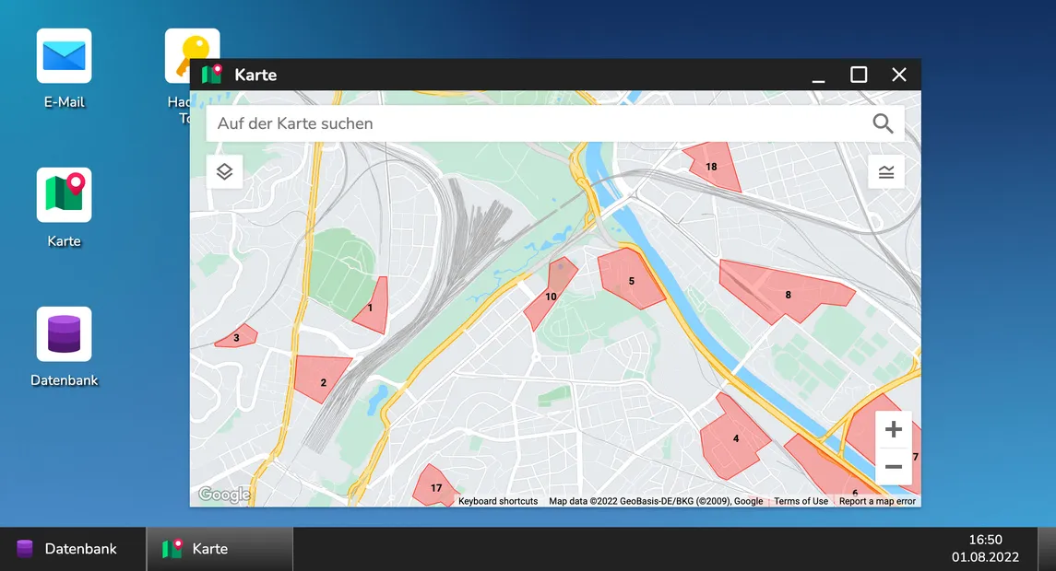The image size is (1056, 571).
Task: Select map district 17
Action: (x=434, y=487)
